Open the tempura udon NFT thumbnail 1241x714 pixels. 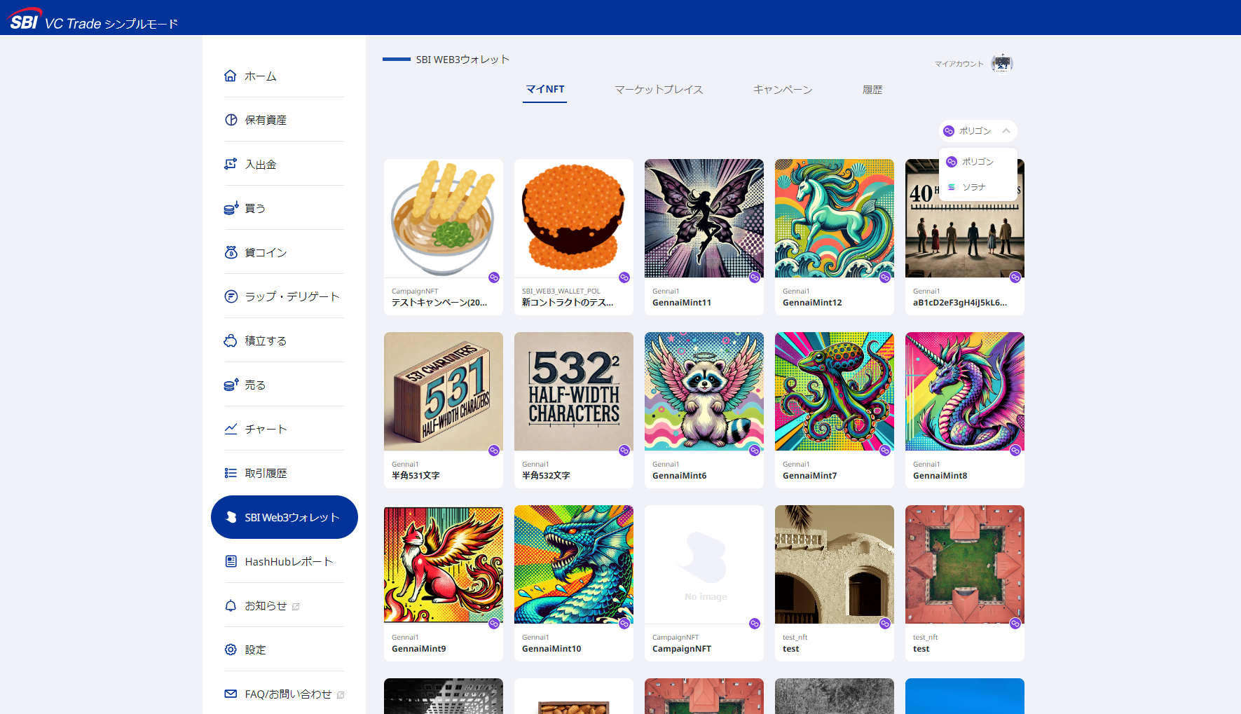[444, 218]
